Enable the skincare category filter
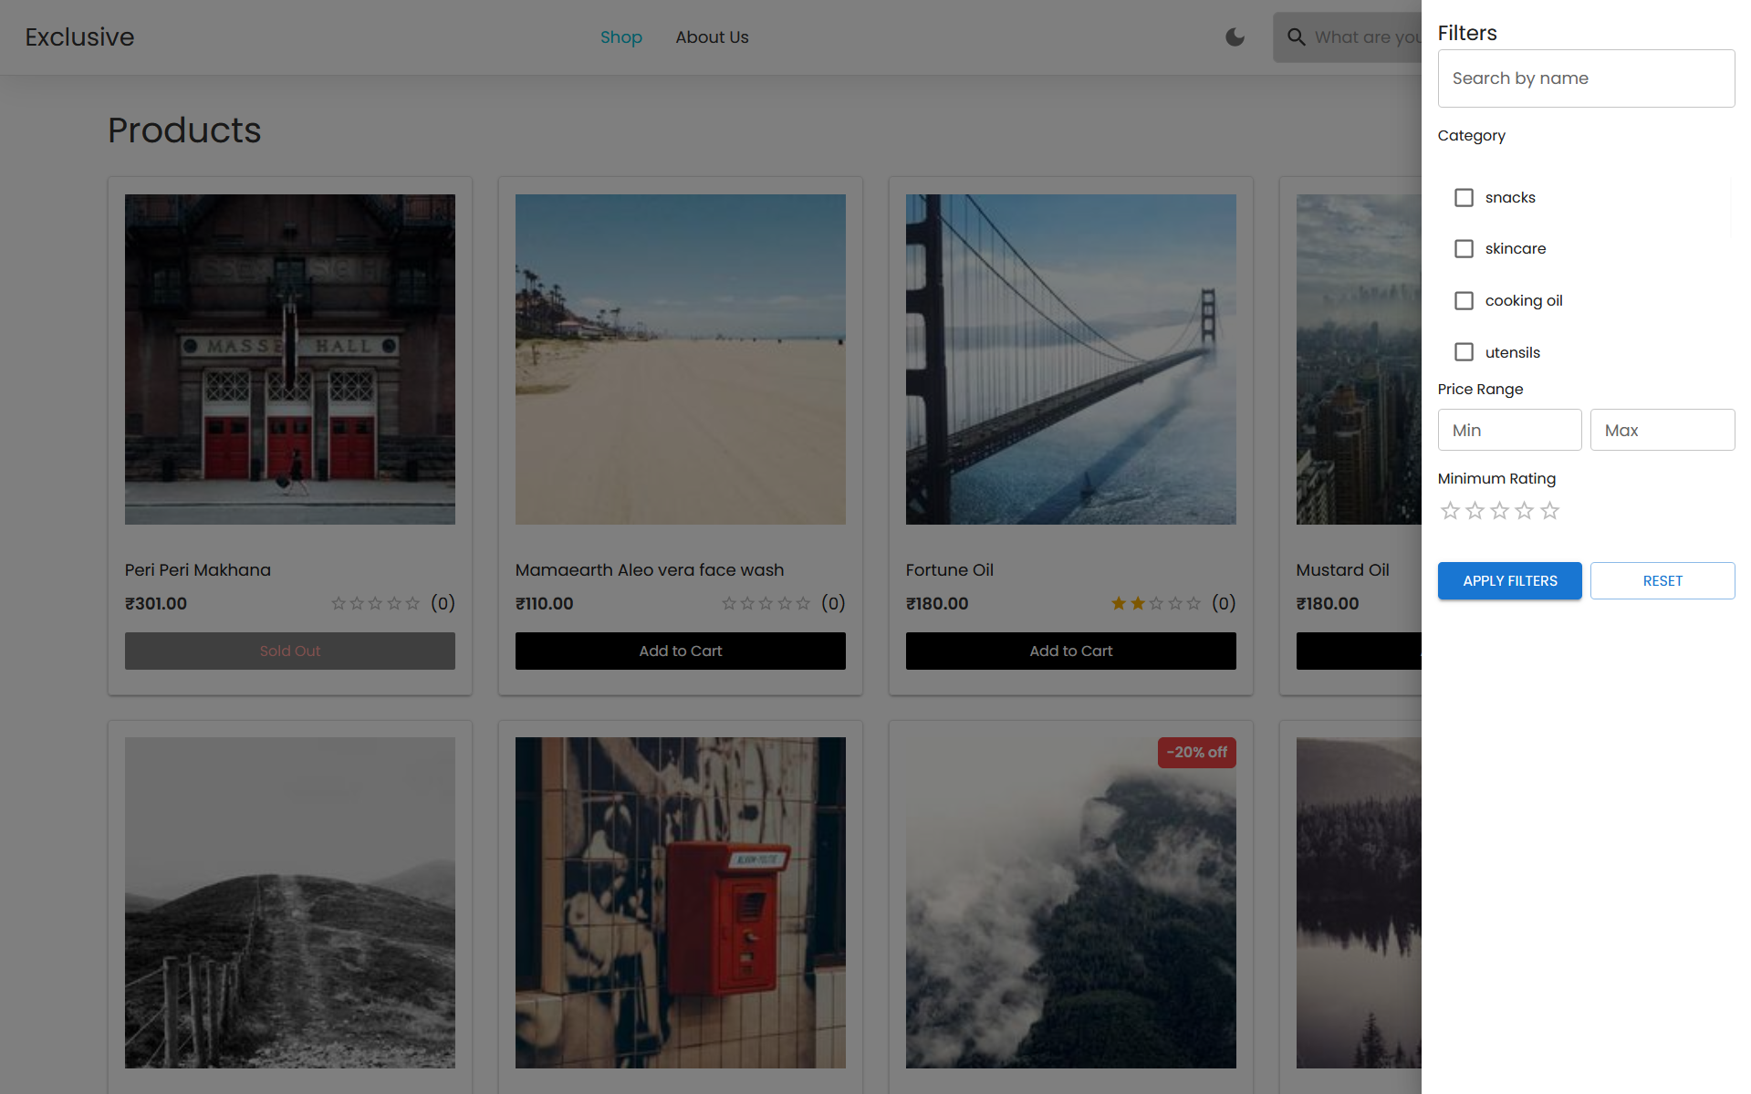The image size is (1751, 1094). 1464,249
